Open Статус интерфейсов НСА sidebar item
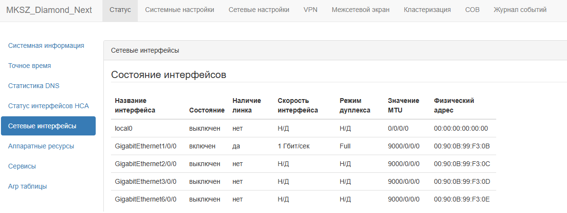This screenshot has height=213, width=567. point(48,106)
